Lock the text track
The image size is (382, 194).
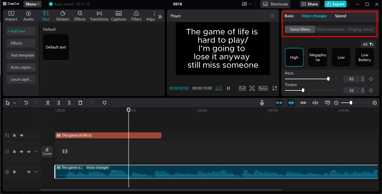click(x=14, y=136)
